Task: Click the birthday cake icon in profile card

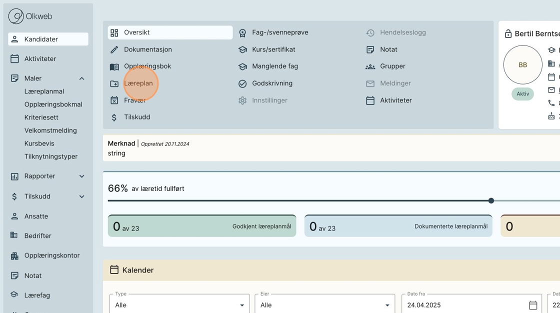Action: pos(551,116)
